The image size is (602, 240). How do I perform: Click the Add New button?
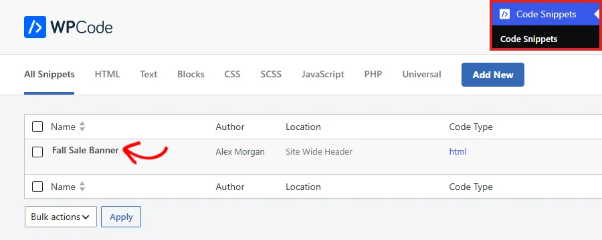(493, 75)
